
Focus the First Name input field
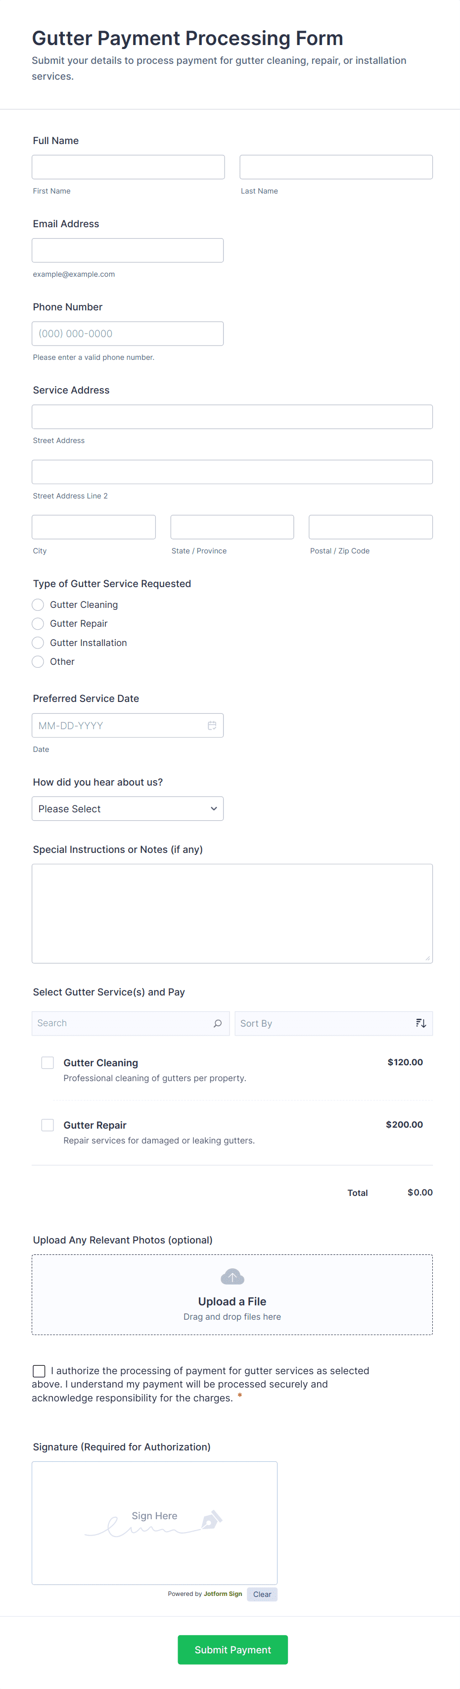coord(129,167)
